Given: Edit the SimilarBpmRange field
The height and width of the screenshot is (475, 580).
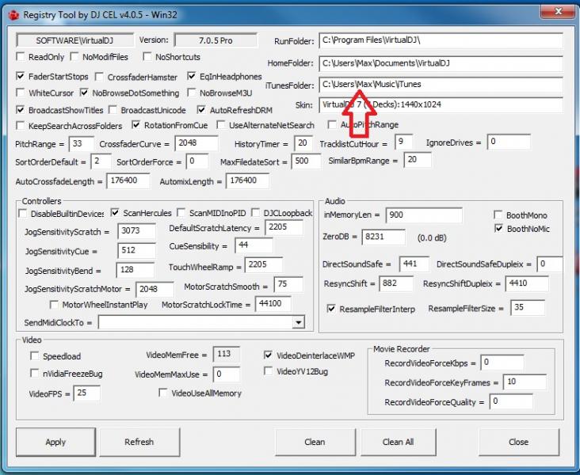Looking at the screenshot, I should click(x=418, y=160).
